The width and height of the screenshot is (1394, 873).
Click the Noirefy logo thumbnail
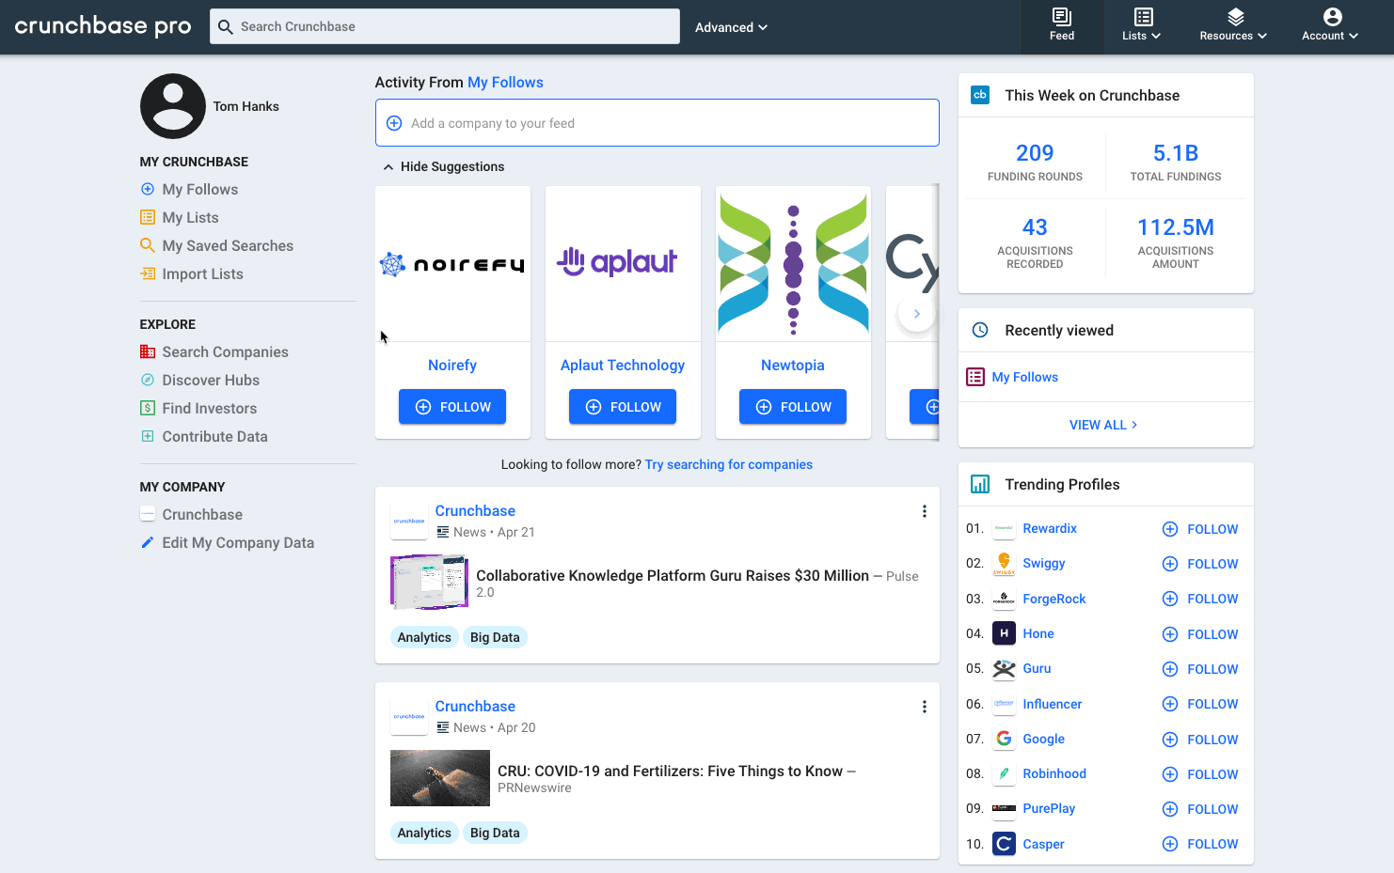click(452, 264)
